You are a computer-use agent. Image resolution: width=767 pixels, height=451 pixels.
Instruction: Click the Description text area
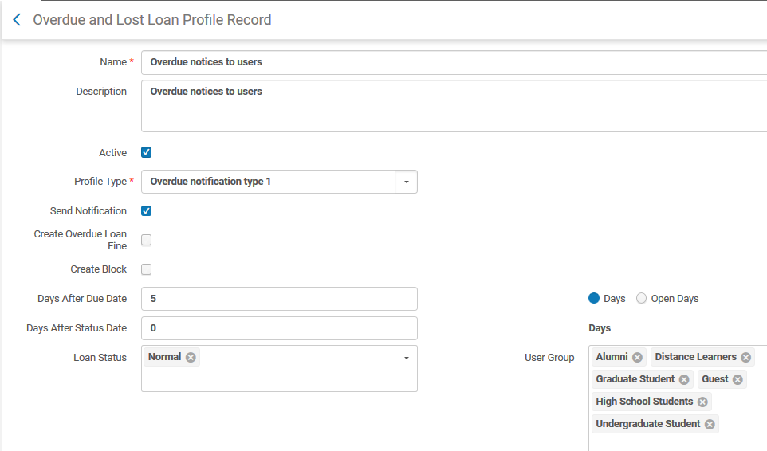(x=453, y=106)
